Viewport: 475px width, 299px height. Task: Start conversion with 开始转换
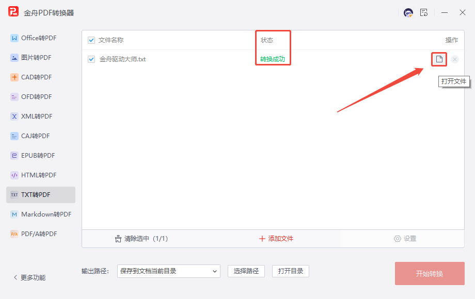430,274
